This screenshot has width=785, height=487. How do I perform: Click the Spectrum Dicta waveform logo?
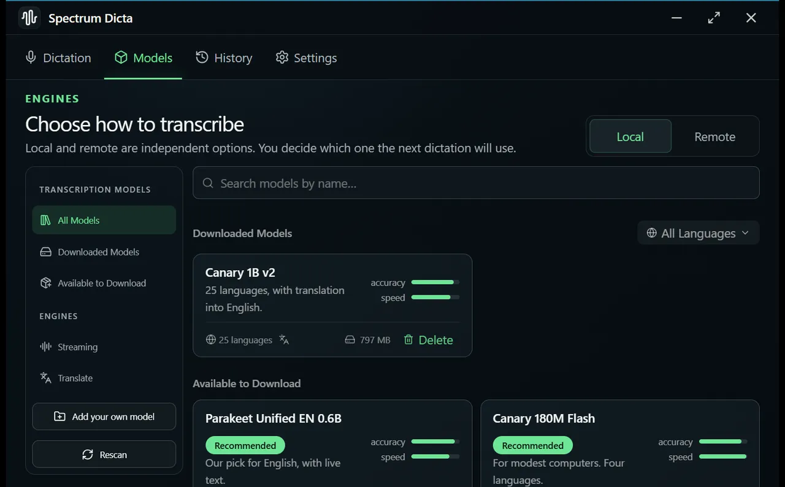tap(29, 18)
